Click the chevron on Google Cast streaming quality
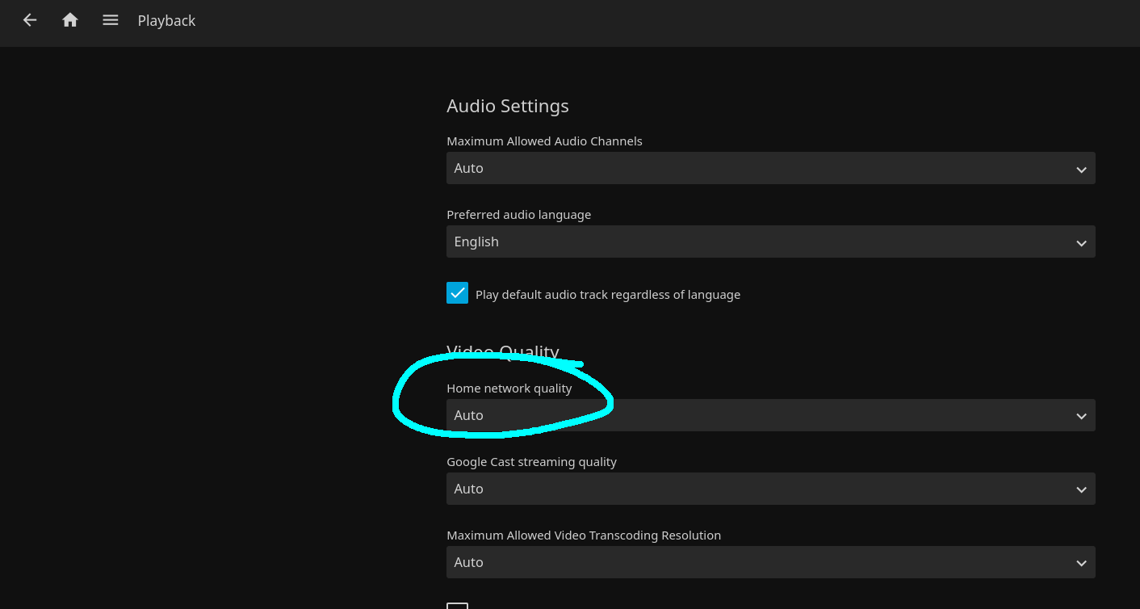 coord(1081,489)
